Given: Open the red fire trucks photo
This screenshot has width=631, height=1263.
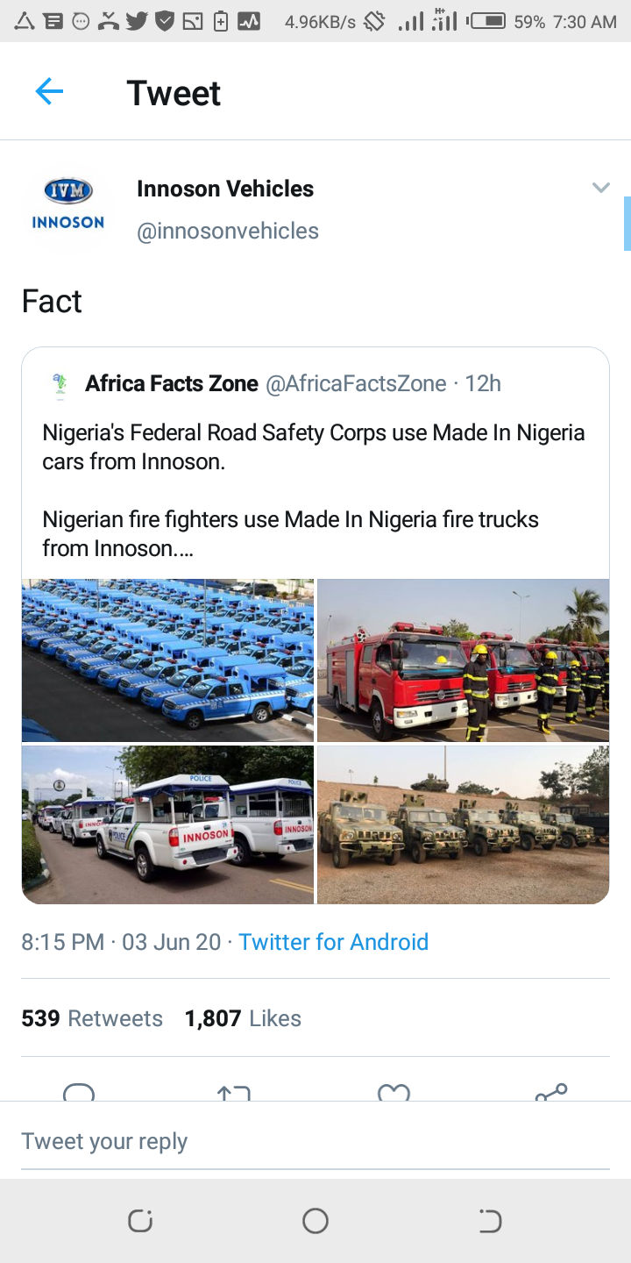Looking at the screenshot, I should tap(463, 660).
